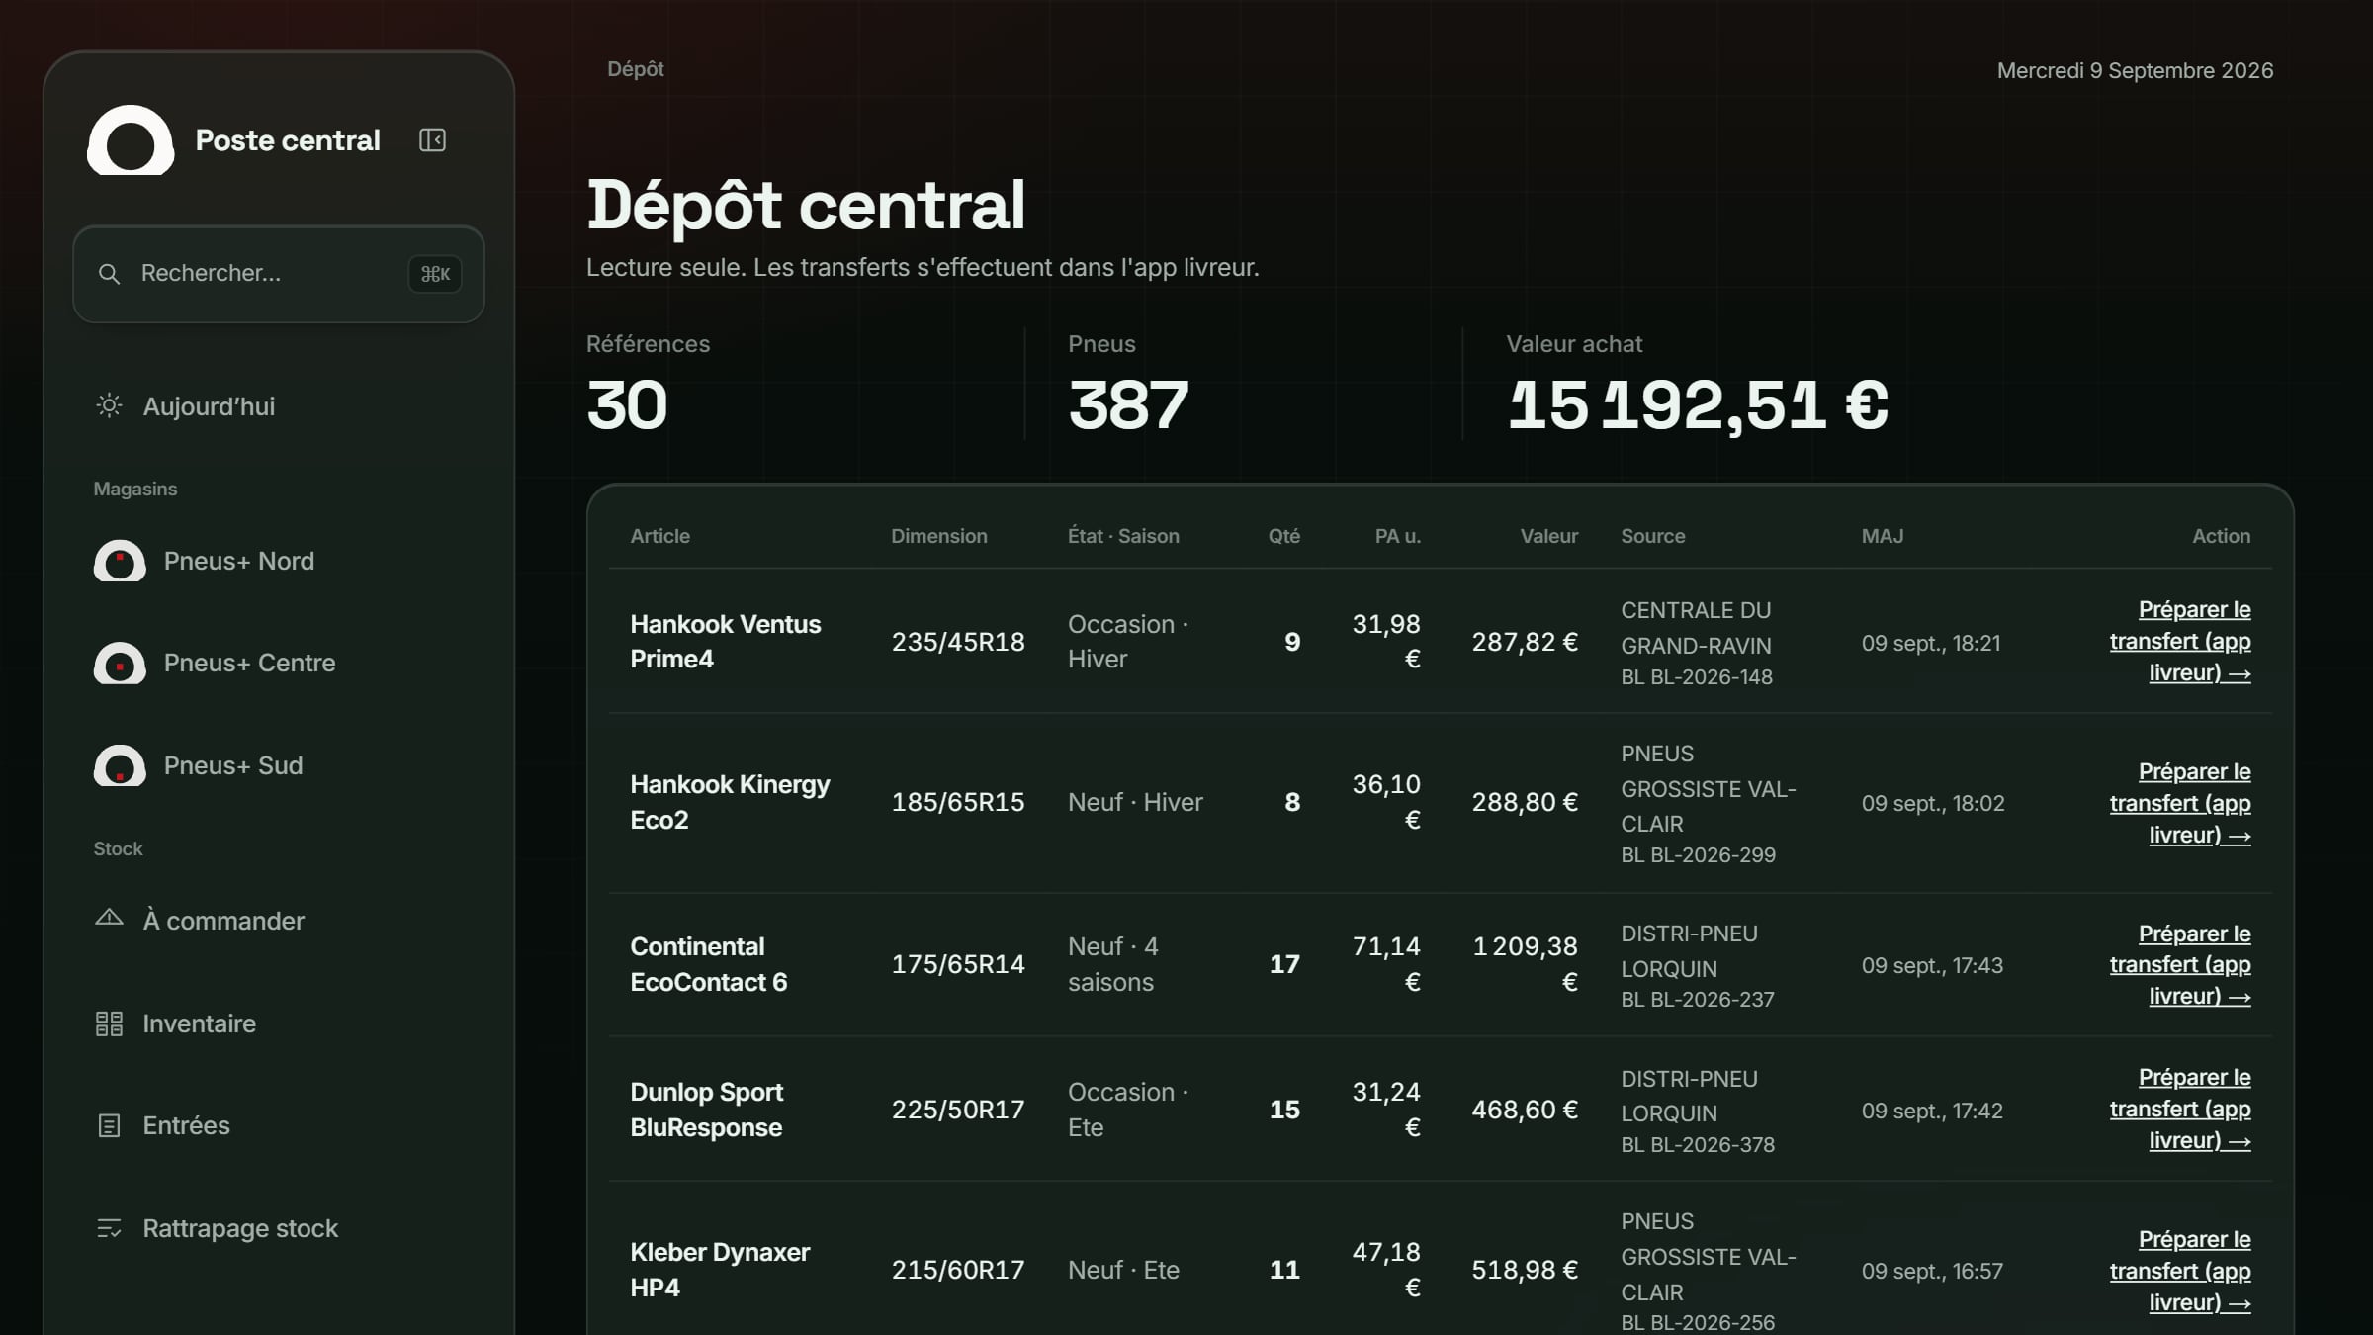The height and width of the screenshot is (1335, 2373).
Task: Click the value 468,60 €
Action: pyautogui.click(x=1525, y=1110)
